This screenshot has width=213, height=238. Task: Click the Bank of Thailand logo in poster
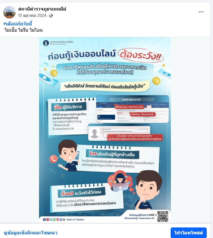tap(46, 43)
